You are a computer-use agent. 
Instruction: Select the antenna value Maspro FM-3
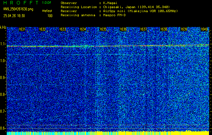pos(114,15)
